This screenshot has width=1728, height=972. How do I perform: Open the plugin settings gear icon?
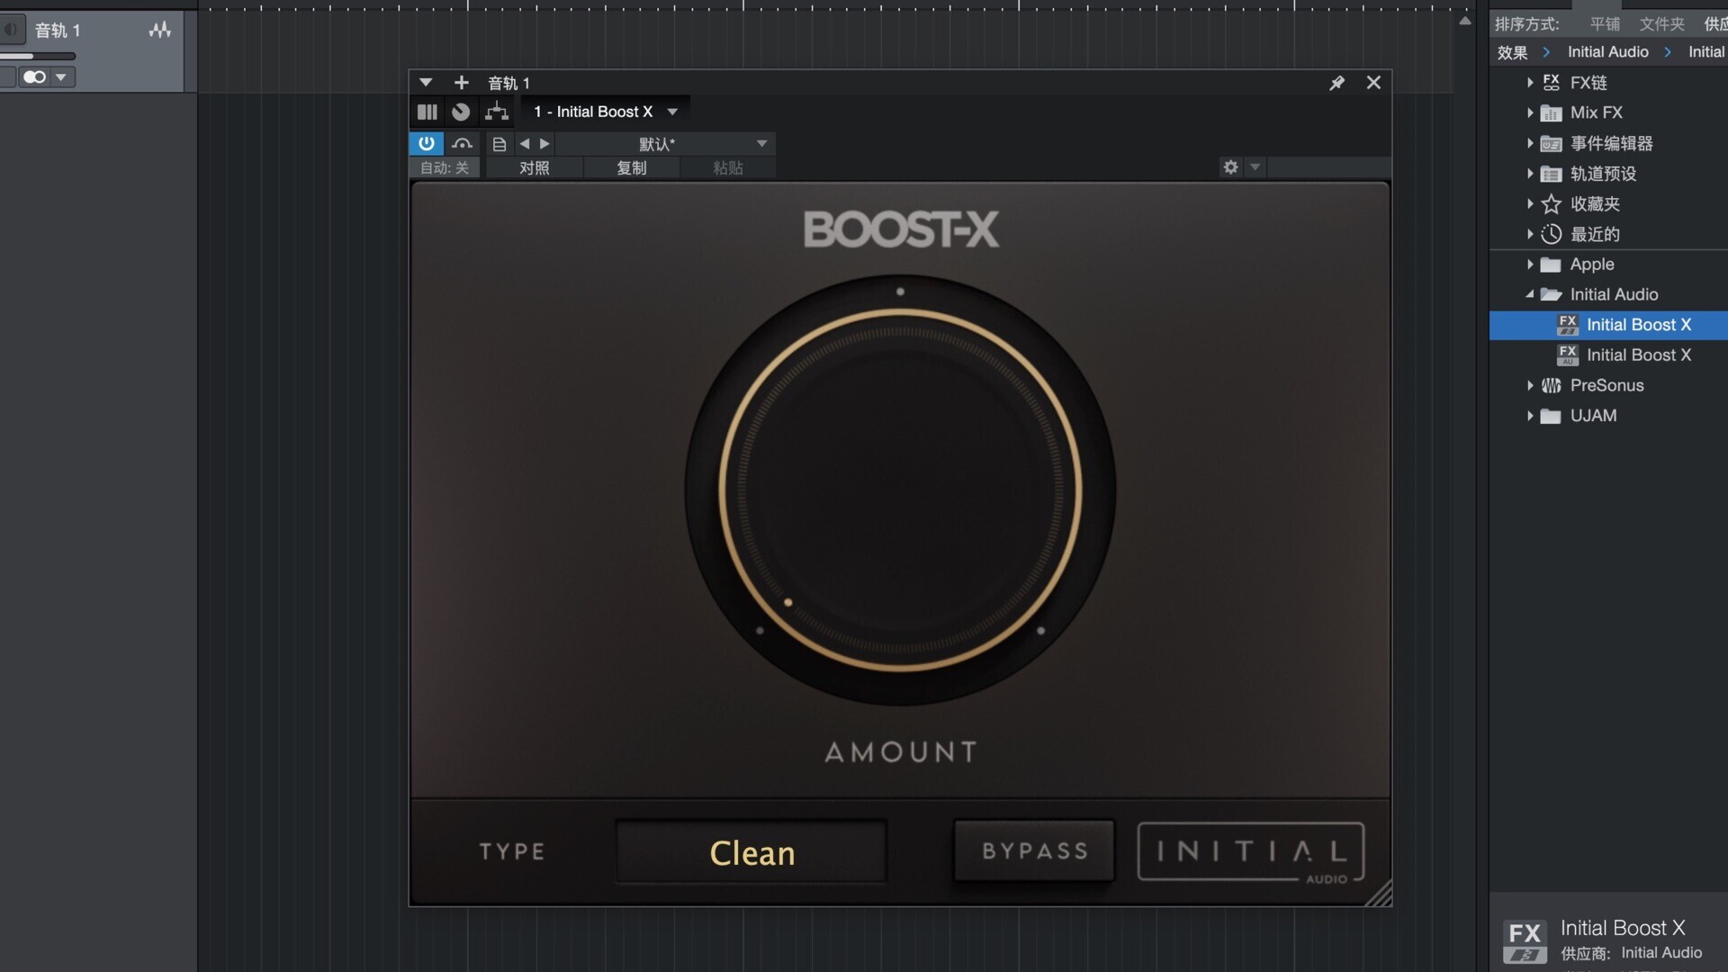1230,166
